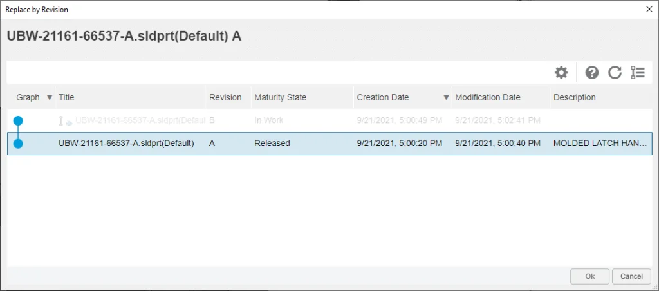The height and width of the screenshot is (291, 659).
Task: Open the list view options icon
Action: 638,73
